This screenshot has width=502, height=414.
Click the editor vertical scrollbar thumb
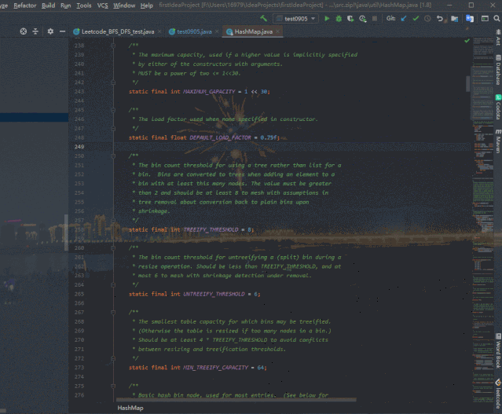tap(468, 82)
